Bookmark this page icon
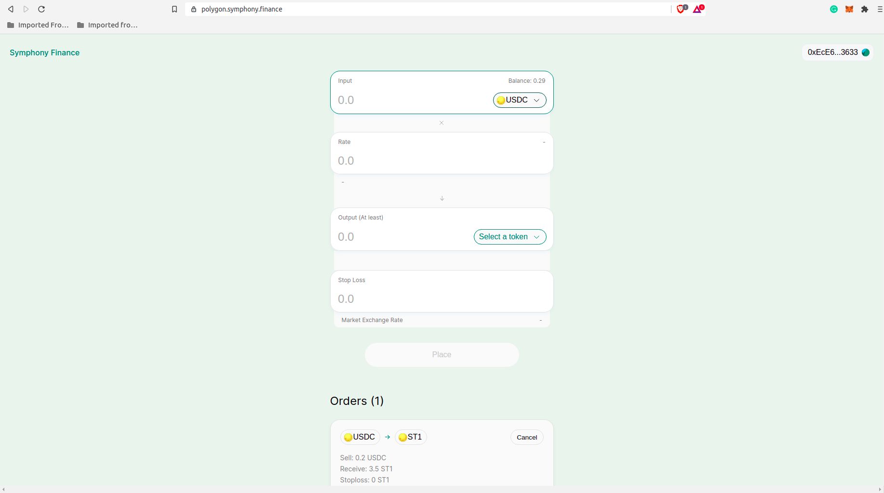 pyautogui.click(x=174, y=9)
